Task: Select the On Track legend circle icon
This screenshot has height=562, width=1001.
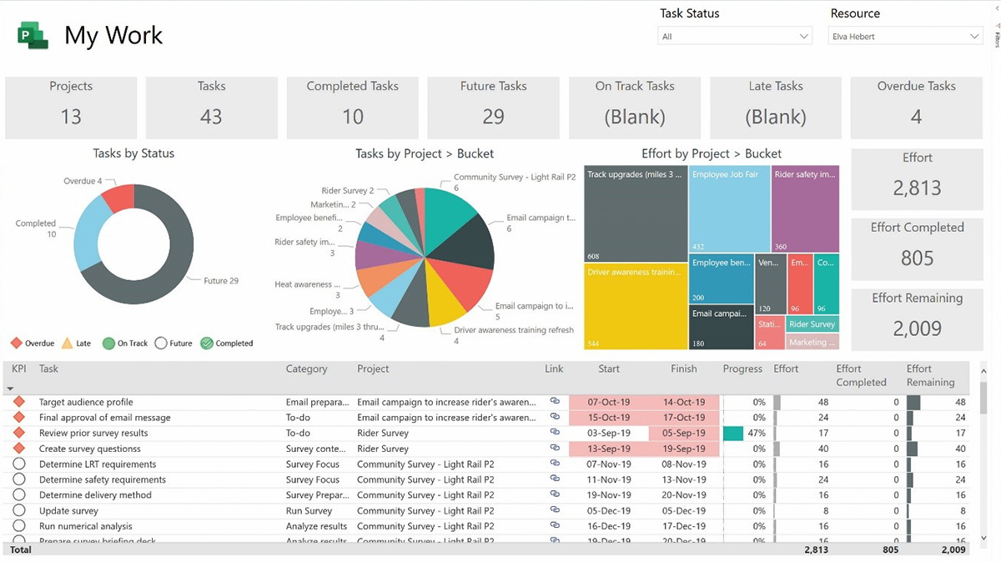Action: click(x=108, y=343)
